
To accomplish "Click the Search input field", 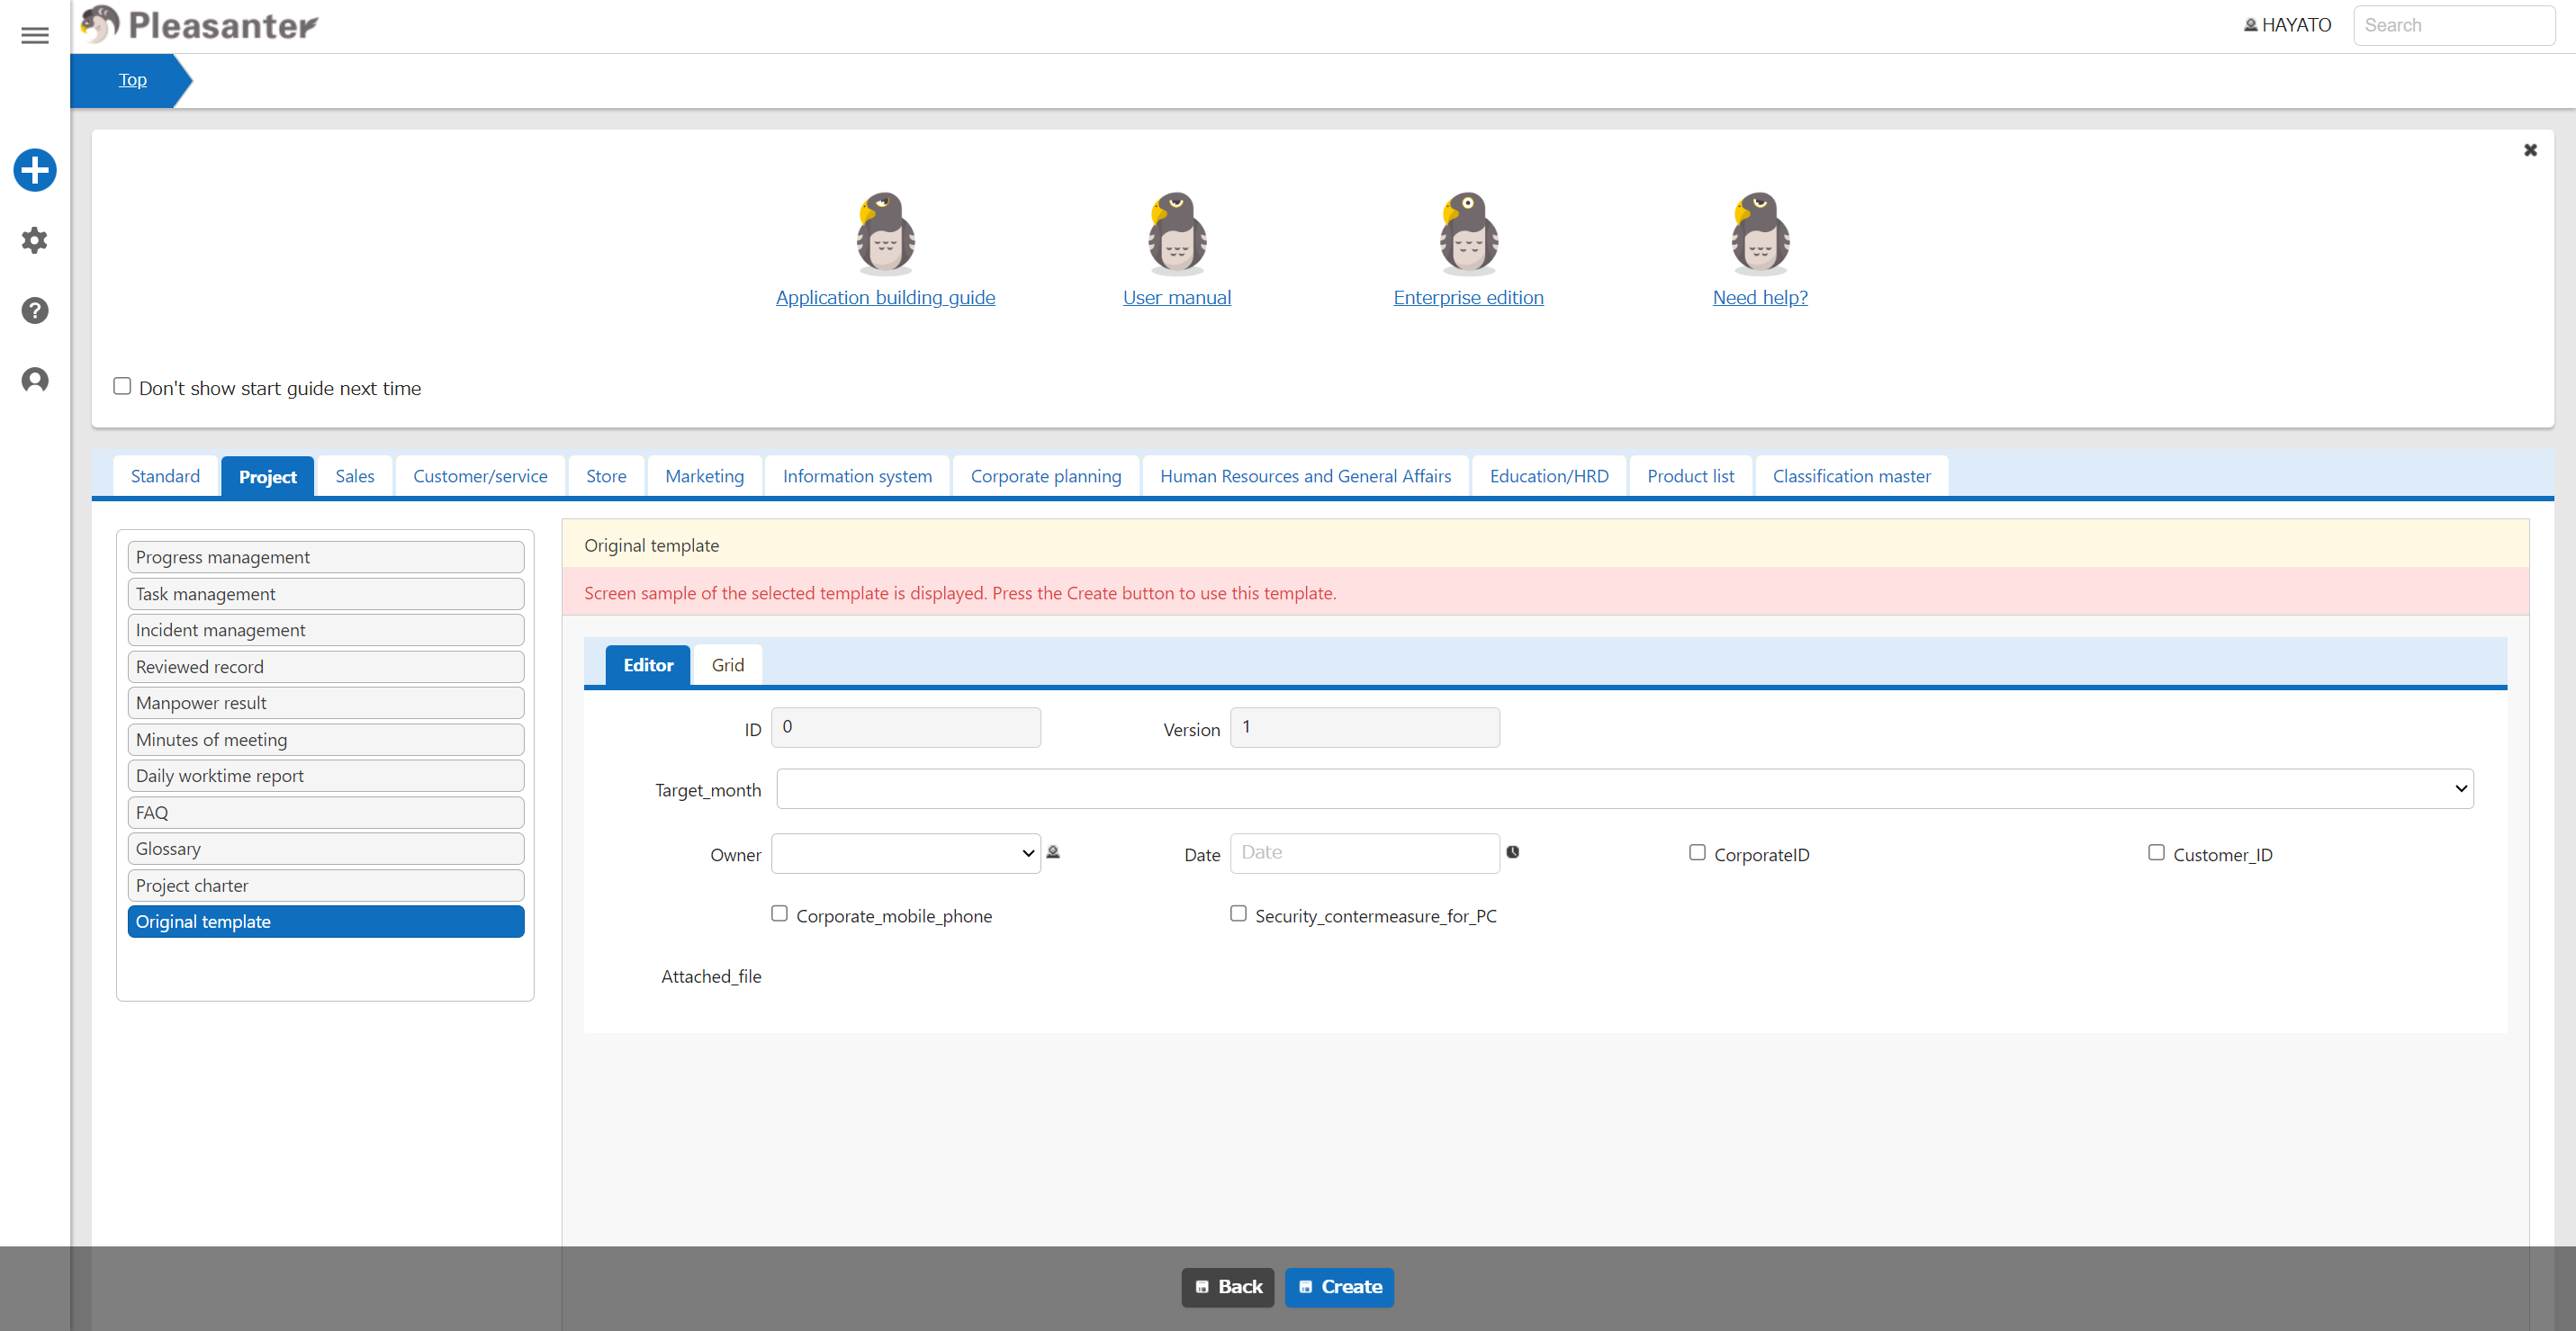I will point(2454,25).
